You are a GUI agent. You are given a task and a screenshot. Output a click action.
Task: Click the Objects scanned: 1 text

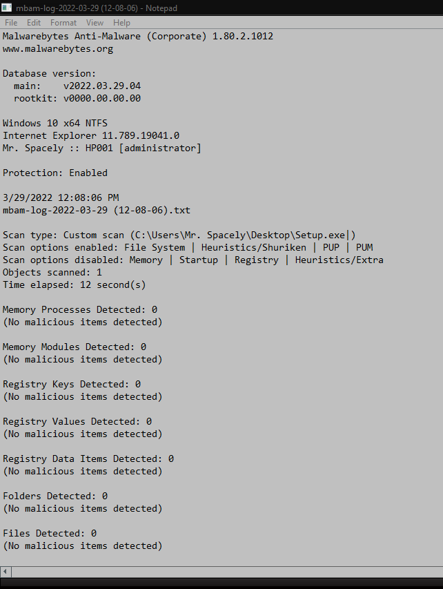pos(52,272)
